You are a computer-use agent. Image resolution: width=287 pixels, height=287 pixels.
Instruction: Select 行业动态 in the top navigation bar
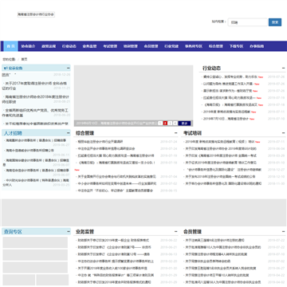point(69,46)
